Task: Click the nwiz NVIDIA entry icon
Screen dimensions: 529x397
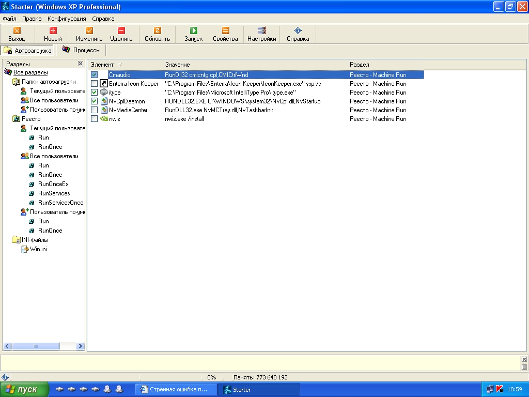Action: [104, 118]
